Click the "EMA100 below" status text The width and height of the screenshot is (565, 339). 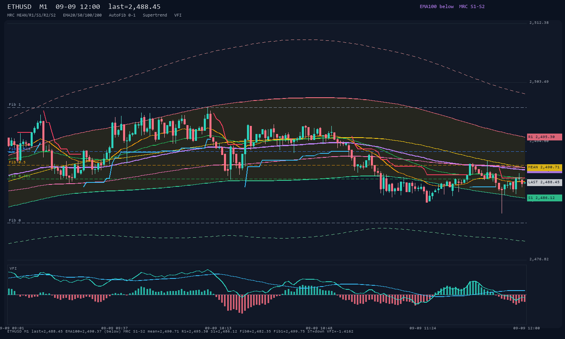click(x=437, y=6)
